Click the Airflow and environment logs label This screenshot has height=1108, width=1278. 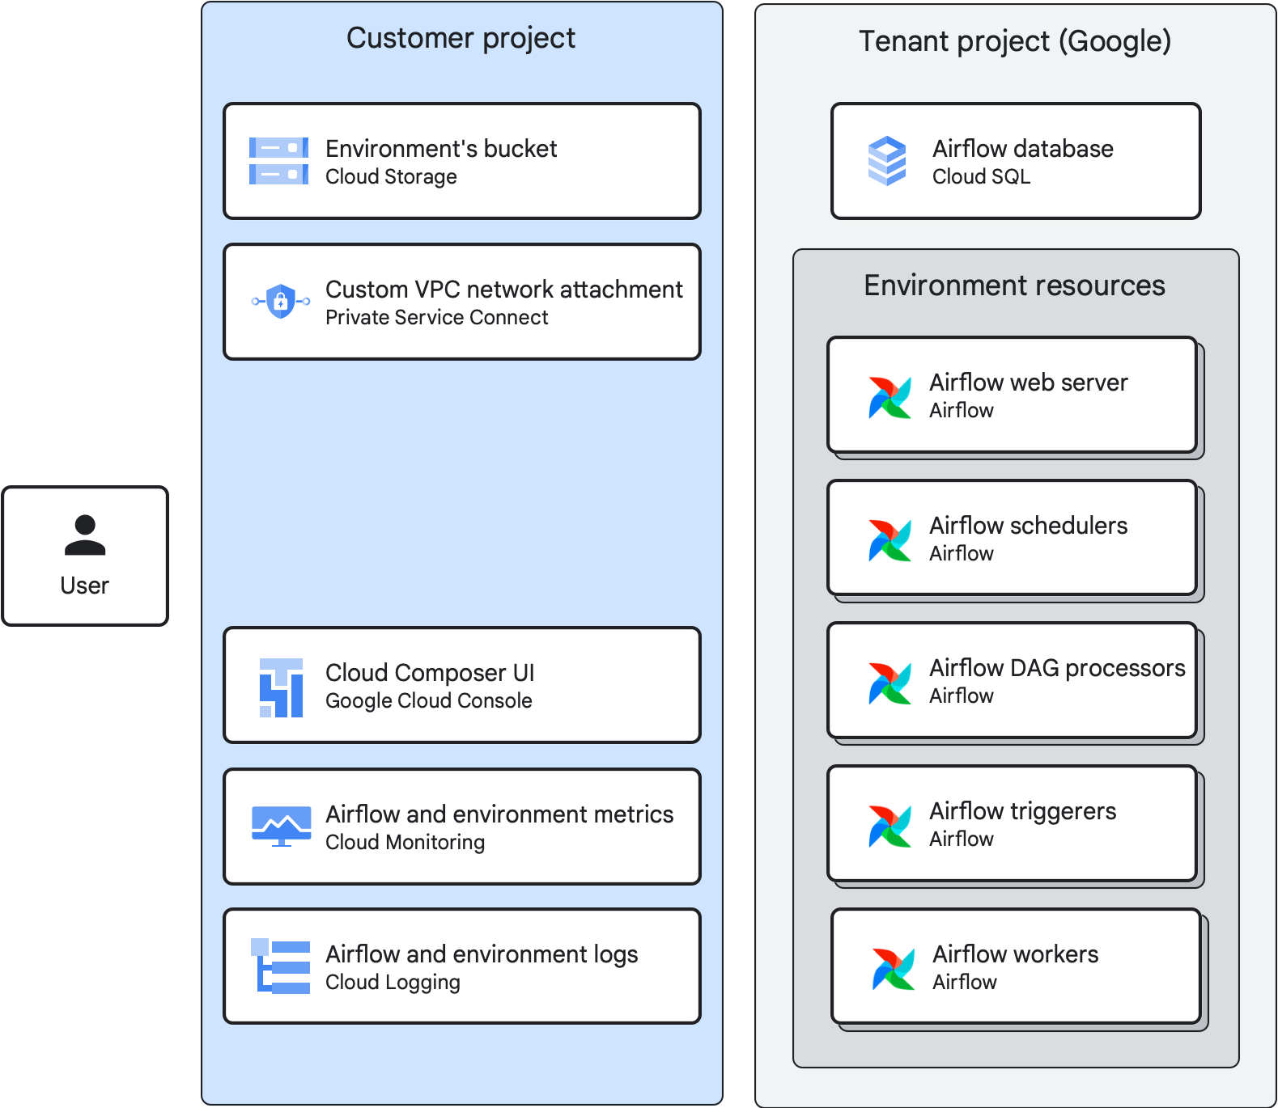[x=482, y=954]
